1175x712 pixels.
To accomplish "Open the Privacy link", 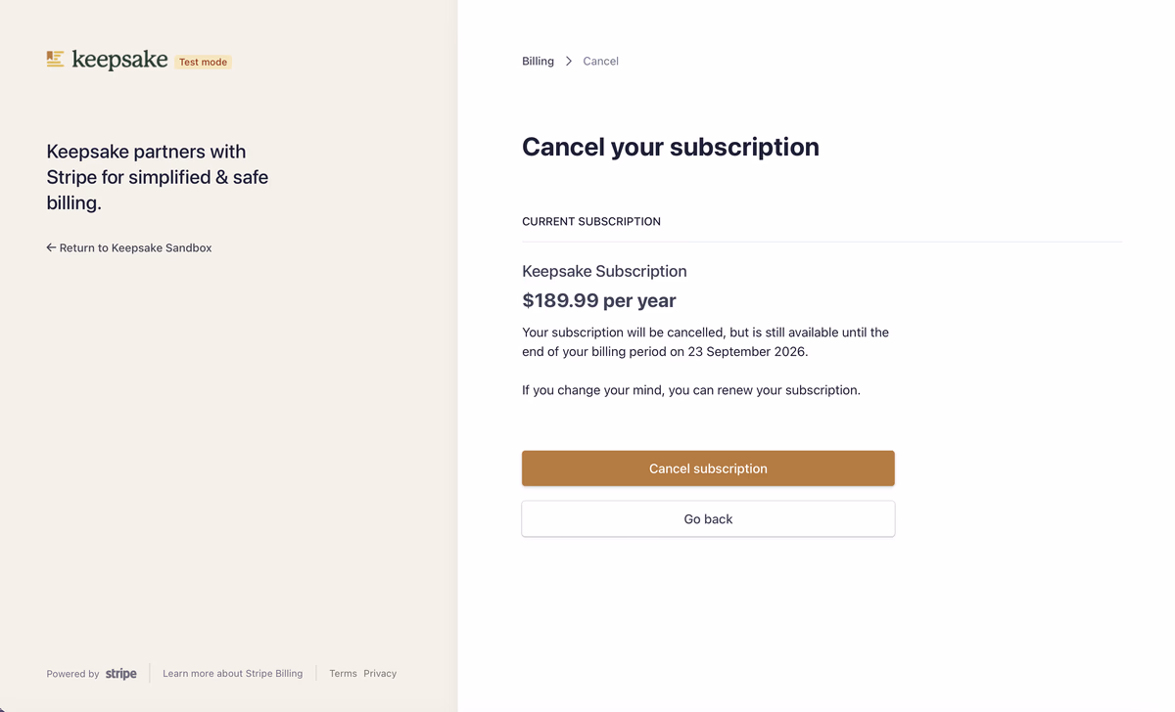I will [x=380, y=674].
